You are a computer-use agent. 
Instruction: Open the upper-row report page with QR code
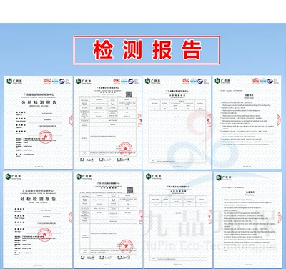[107, 122]
